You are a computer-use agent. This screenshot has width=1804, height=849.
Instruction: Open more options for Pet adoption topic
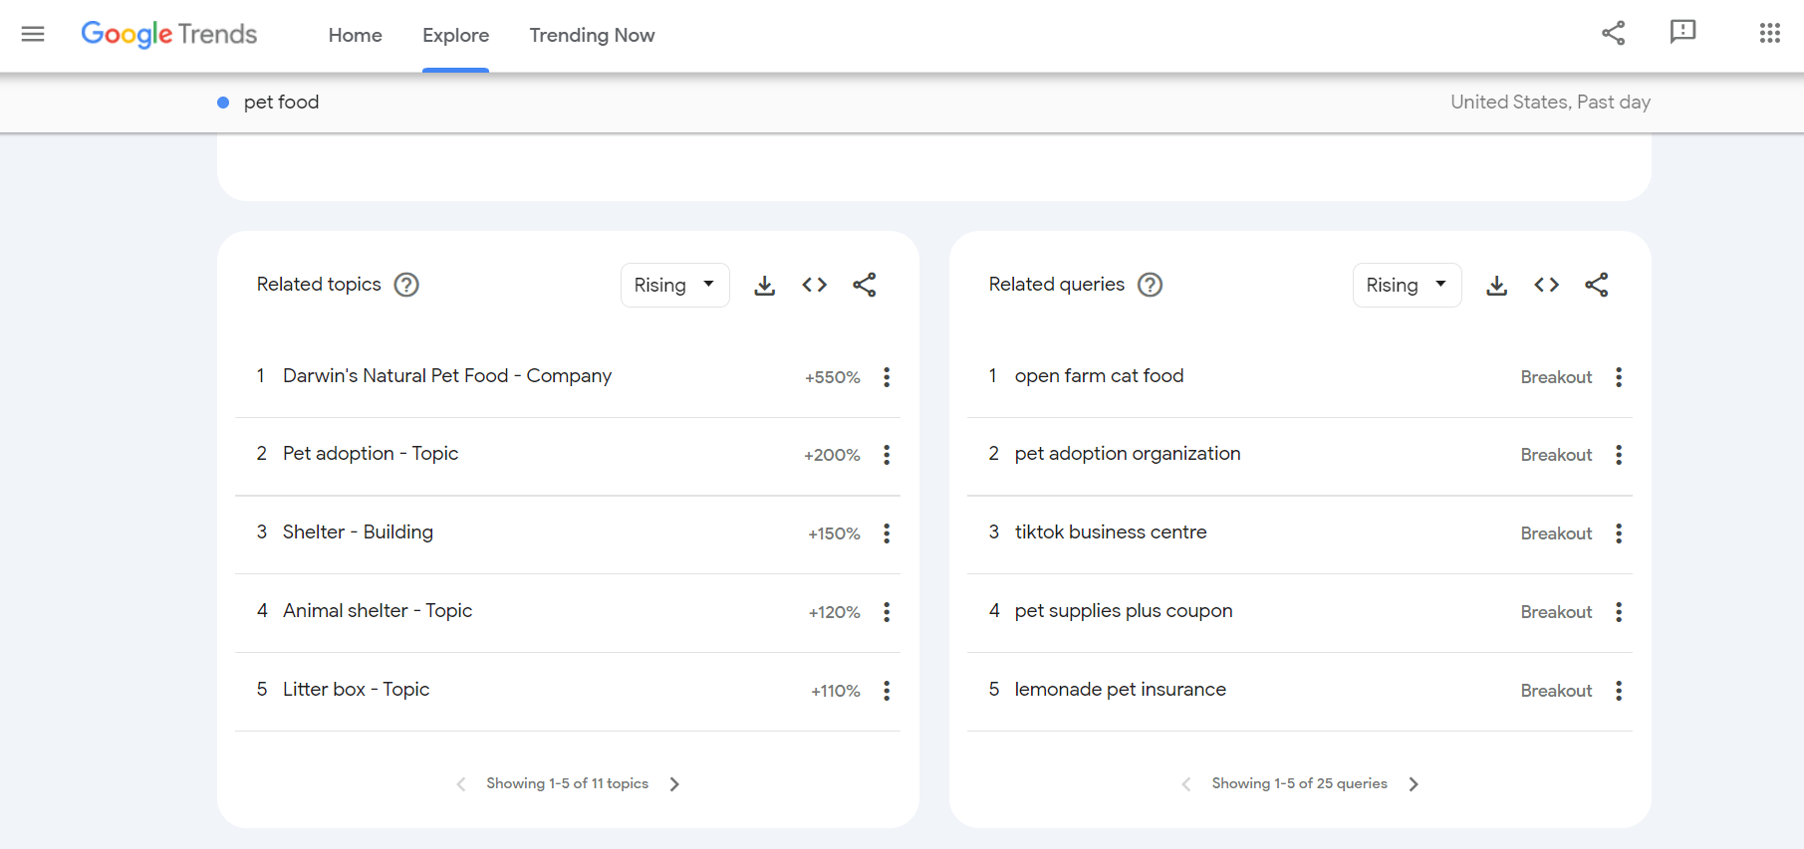click(x=887, y=455)
